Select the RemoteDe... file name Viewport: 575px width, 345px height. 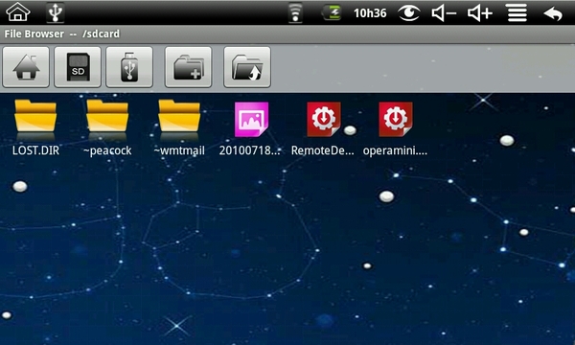tap(323, 150)
